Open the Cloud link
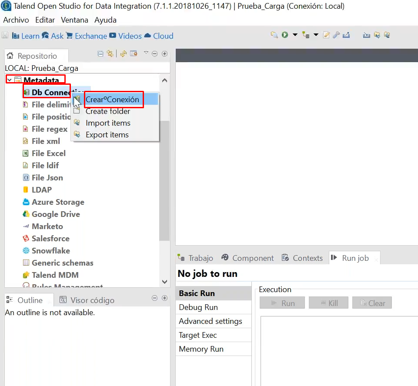The image size is (418, 386). [159, 36]
